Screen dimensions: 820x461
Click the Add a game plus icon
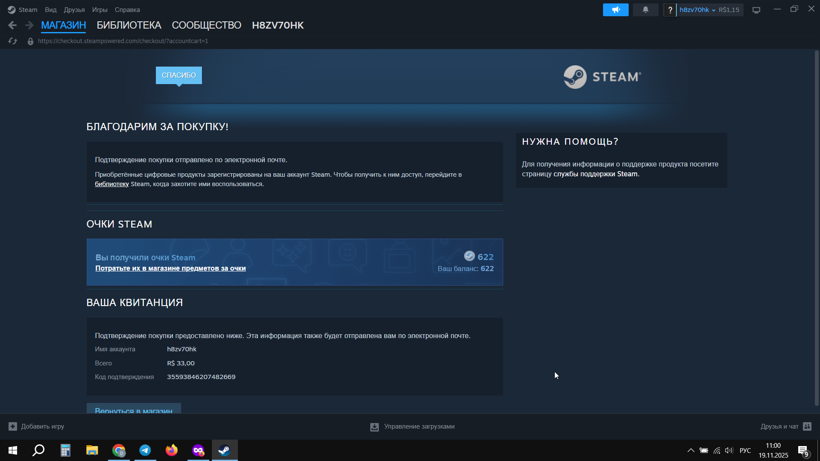coord(13,426)
